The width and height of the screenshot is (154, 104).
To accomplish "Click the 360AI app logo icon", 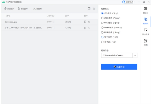I will point(3,2).
